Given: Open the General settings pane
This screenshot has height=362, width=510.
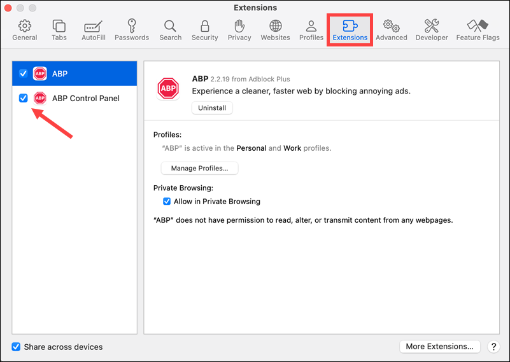Looking at the screenshot, I should coord(25,30).
